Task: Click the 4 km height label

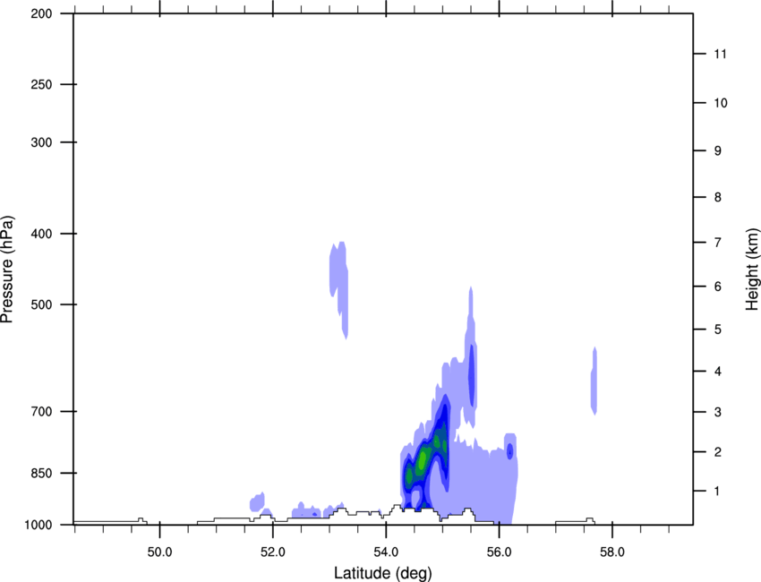Action: coord(718,372)
